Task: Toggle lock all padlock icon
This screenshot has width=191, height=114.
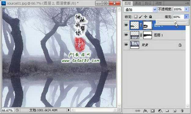Action: [x=150, y=16]
